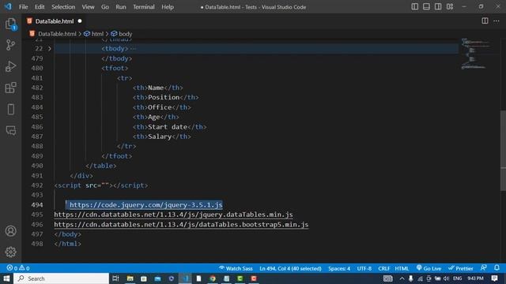Open Customize Layout icon

pyautogui.click(x=450, y=7)
